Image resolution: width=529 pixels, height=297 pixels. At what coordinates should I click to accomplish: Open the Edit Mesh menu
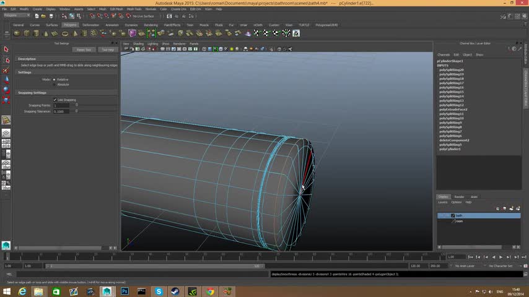(116, 9)
